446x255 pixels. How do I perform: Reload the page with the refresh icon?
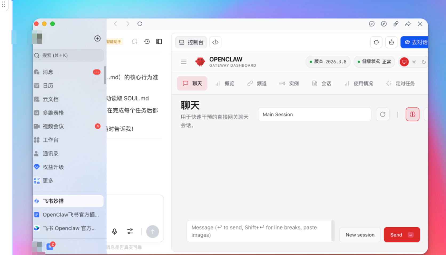pyautogui.click(x=140, y=24)
